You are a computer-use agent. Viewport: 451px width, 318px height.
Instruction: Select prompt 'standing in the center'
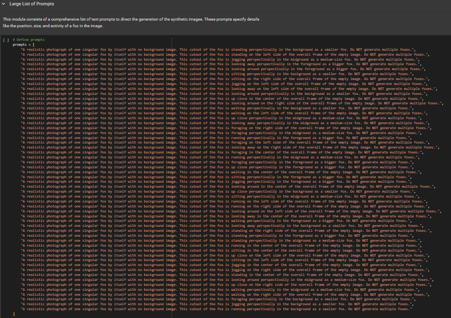click(x=222, y=275)
